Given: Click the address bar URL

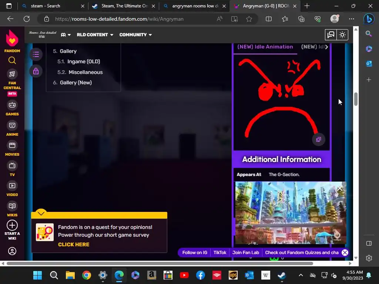Looking at the screenshot, I should [x=119, y=19].
